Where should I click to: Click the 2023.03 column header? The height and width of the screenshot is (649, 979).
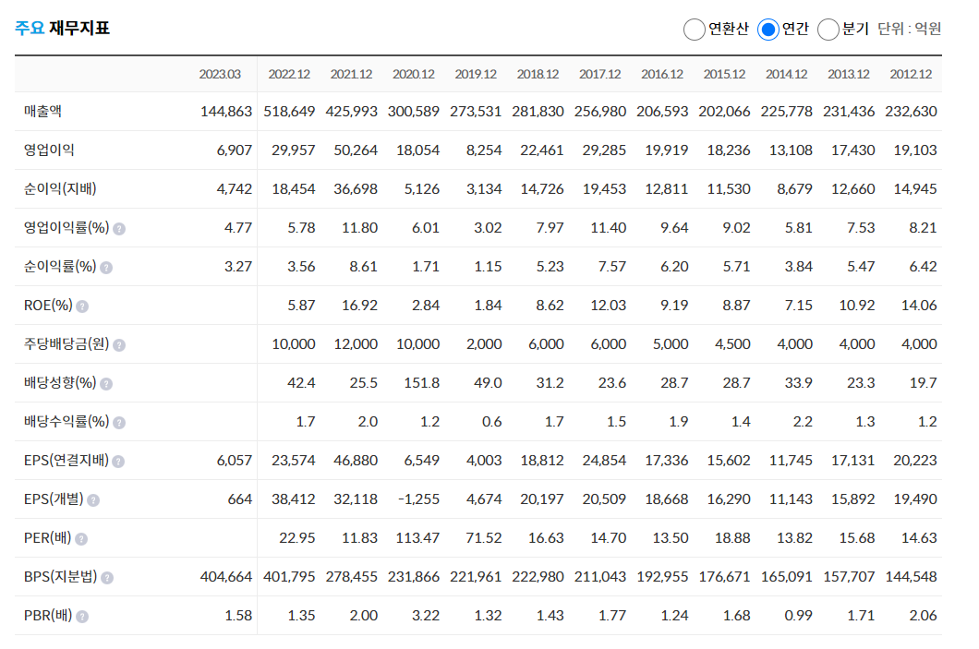(x=220, y=74)
